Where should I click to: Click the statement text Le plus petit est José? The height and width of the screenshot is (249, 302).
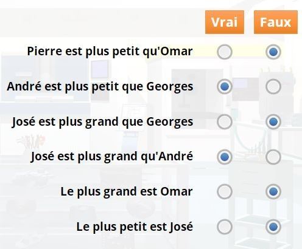click(135, 227)
